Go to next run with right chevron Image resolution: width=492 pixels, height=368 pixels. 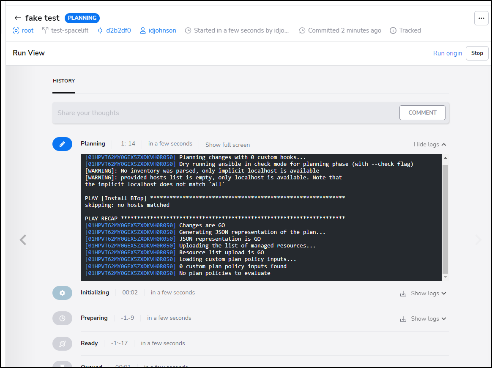478,240
